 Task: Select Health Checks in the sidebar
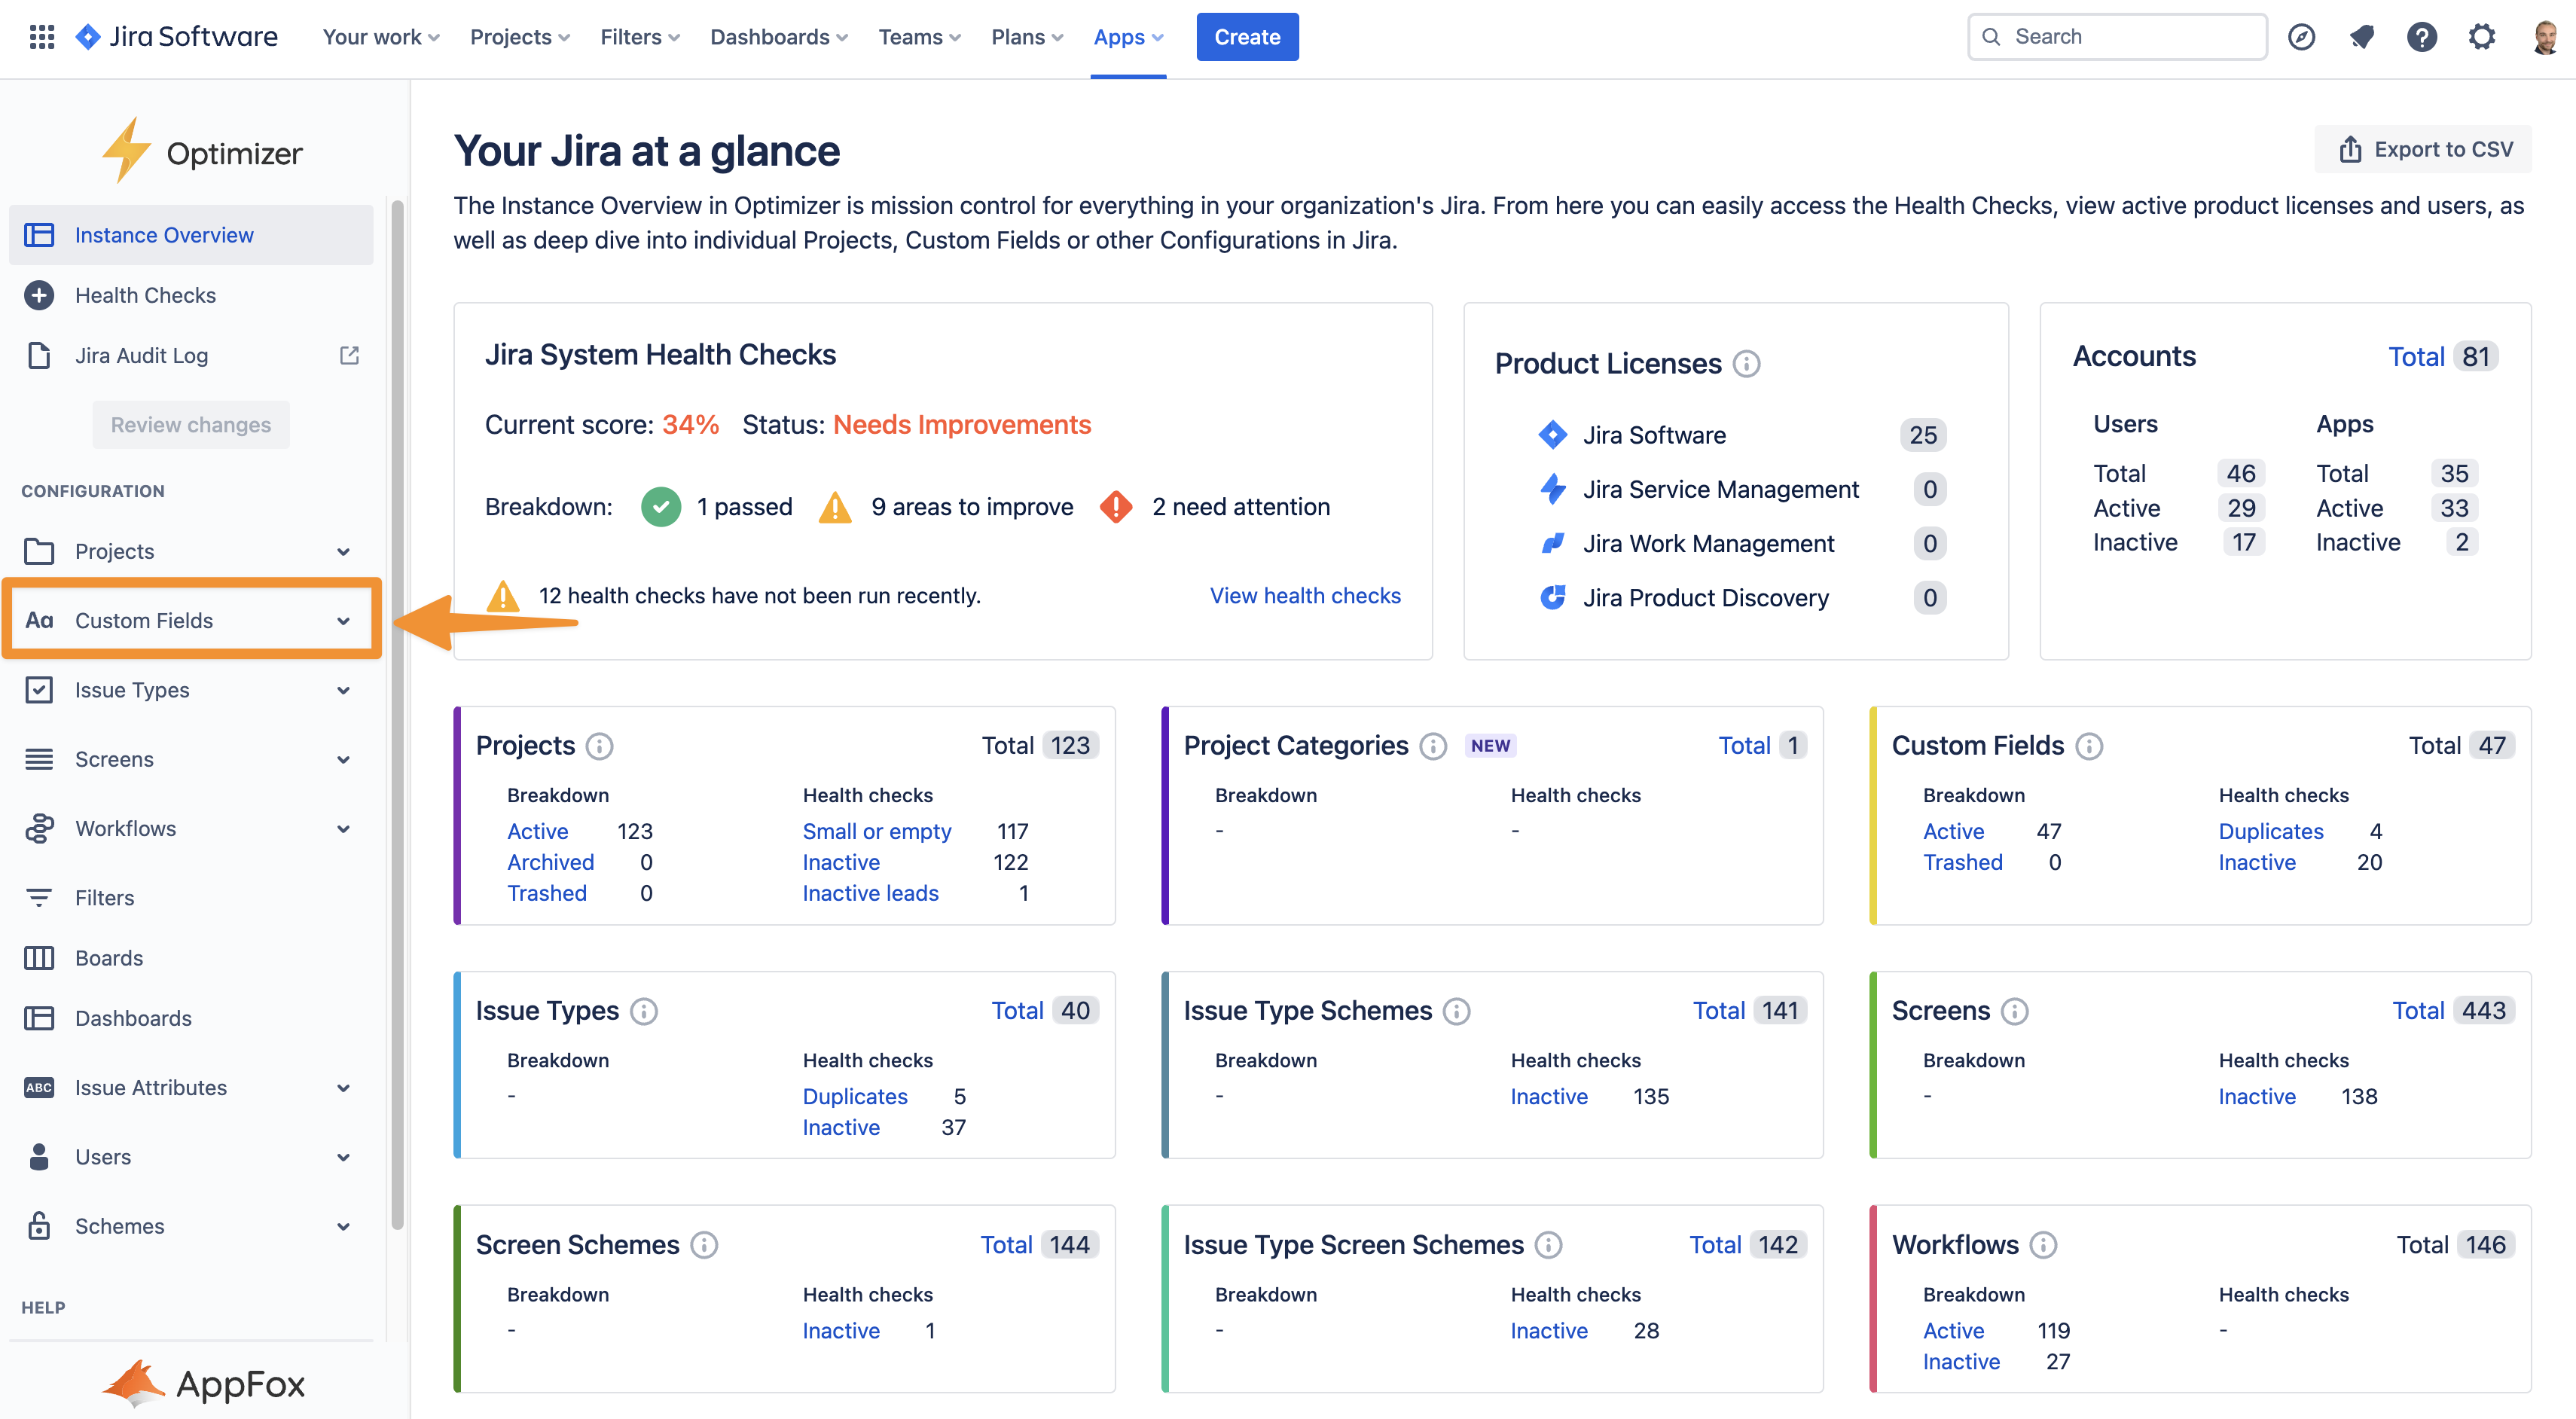[x=145, y=295]
